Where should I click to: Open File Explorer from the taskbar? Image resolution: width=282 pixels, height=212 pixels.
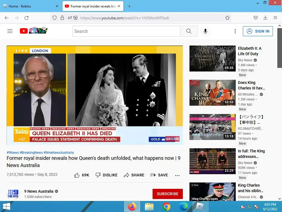(x=149, y=206)
